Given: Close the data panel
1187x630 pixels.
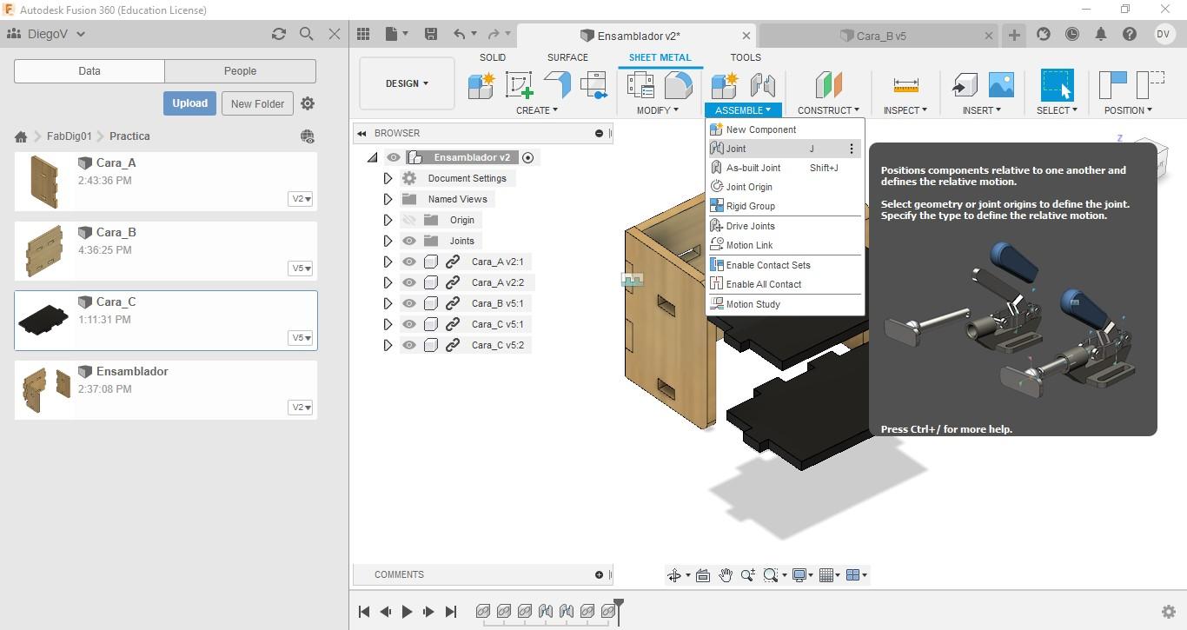Looking at the screenshot, I should click(335, 34).
